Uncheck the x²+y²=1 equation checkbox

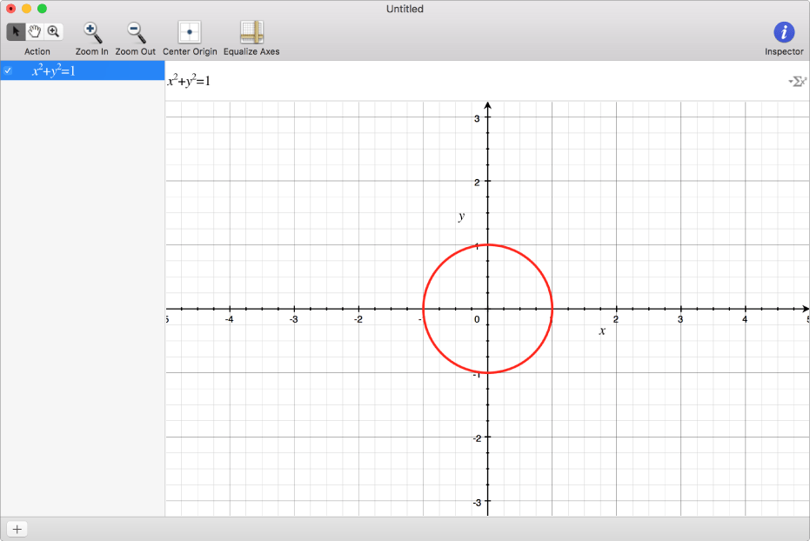[8, 70]
